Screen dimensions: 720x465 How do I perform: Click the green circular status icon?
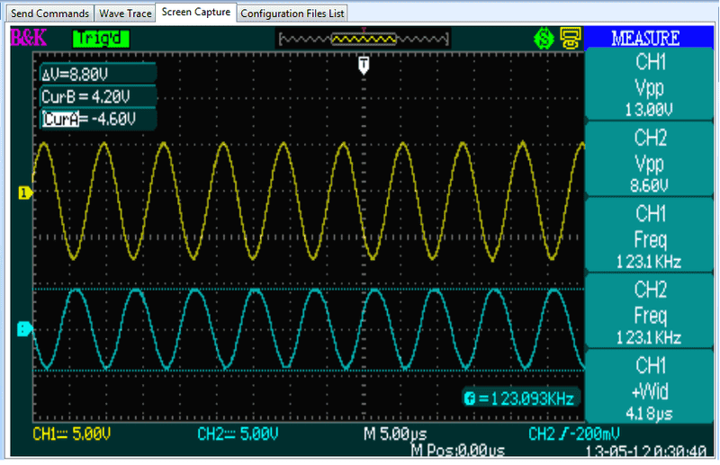543,39
